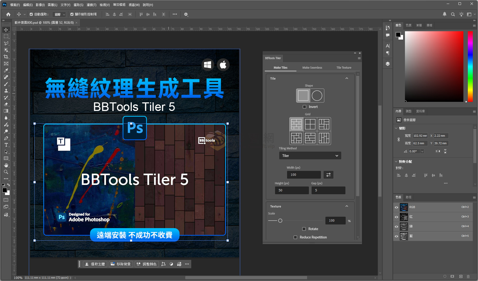This screenshot has height=281, width=478.
Task: Open the Search icon in top bar
Action: (x=453, y=14)
